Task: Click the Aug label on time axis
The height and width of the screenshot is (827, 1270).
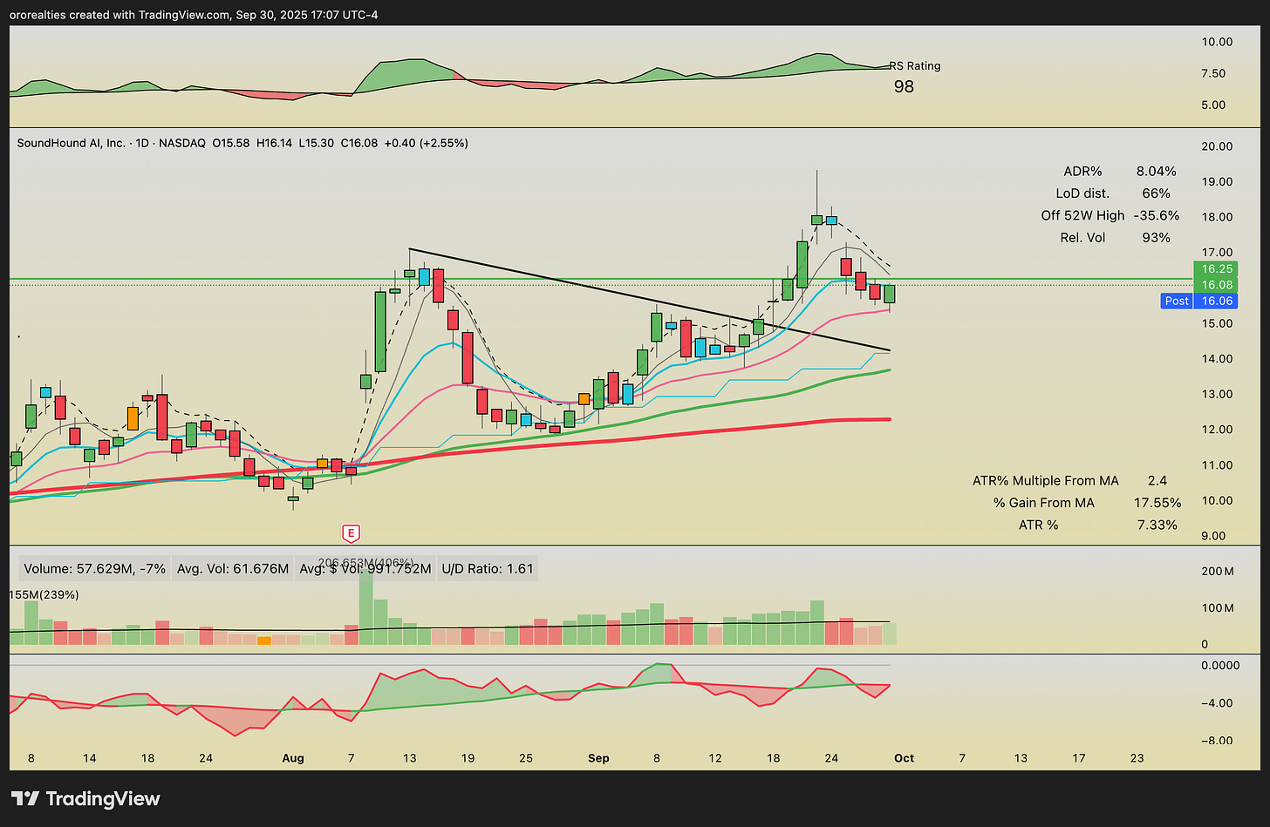Action: click(293, 758)
